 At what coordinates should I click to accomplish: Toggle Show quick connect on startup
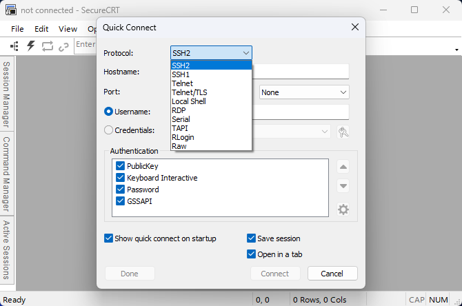point(108,238)
